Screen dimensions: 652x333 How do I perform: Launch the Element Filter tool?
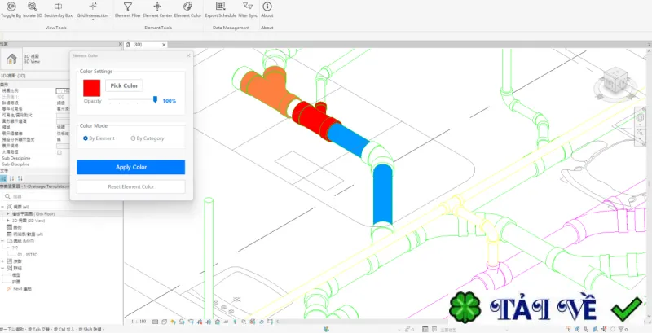(x=128, y=10)
